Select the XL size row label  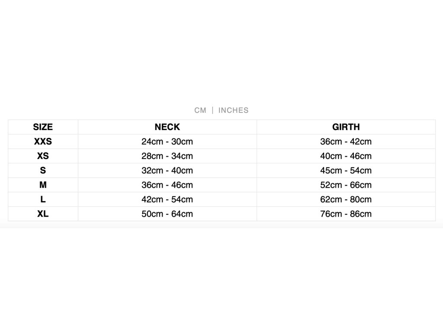[43, 214]
